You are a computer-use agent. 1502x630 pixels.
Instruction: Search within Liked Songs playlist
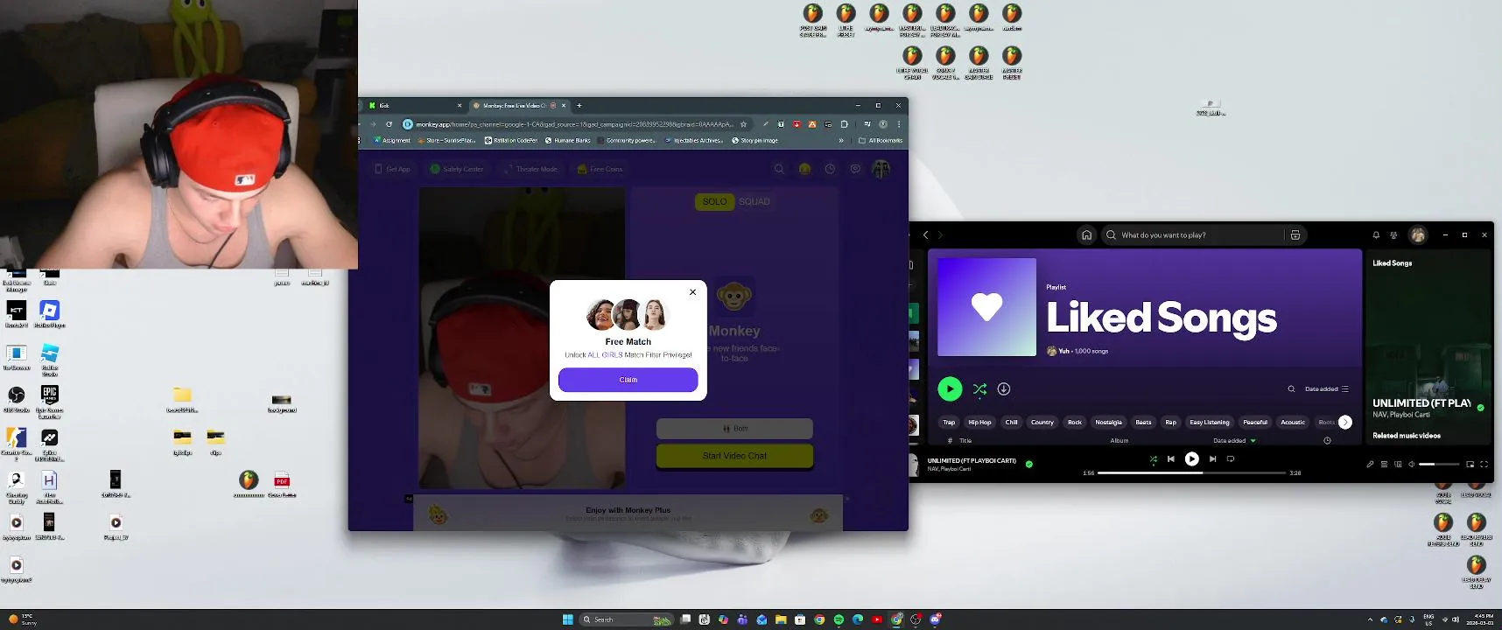coord(1291,388)
